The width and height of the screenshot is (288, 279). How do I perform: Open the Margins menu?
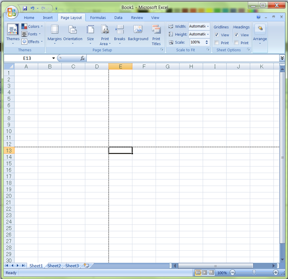(55, 35)
